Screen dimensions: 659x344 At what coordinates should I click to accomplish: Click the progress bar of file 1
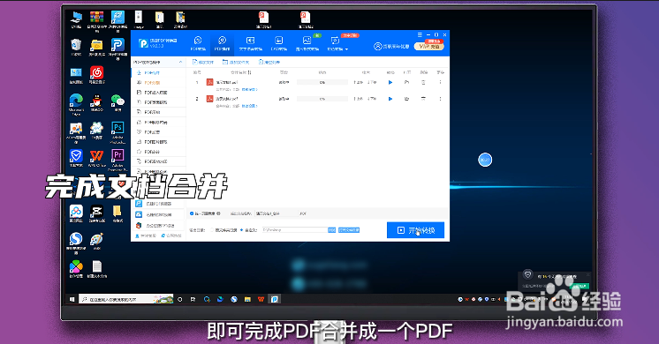pos(322,82)
